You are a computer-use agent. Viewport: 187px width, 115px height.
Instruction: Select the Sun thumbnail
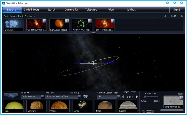(14, 106)
